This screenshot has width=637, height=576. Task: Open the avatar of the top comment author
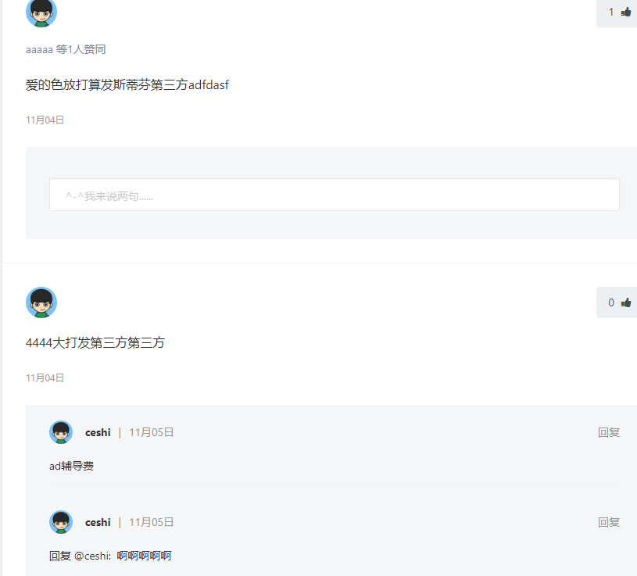tap(41, 13)
